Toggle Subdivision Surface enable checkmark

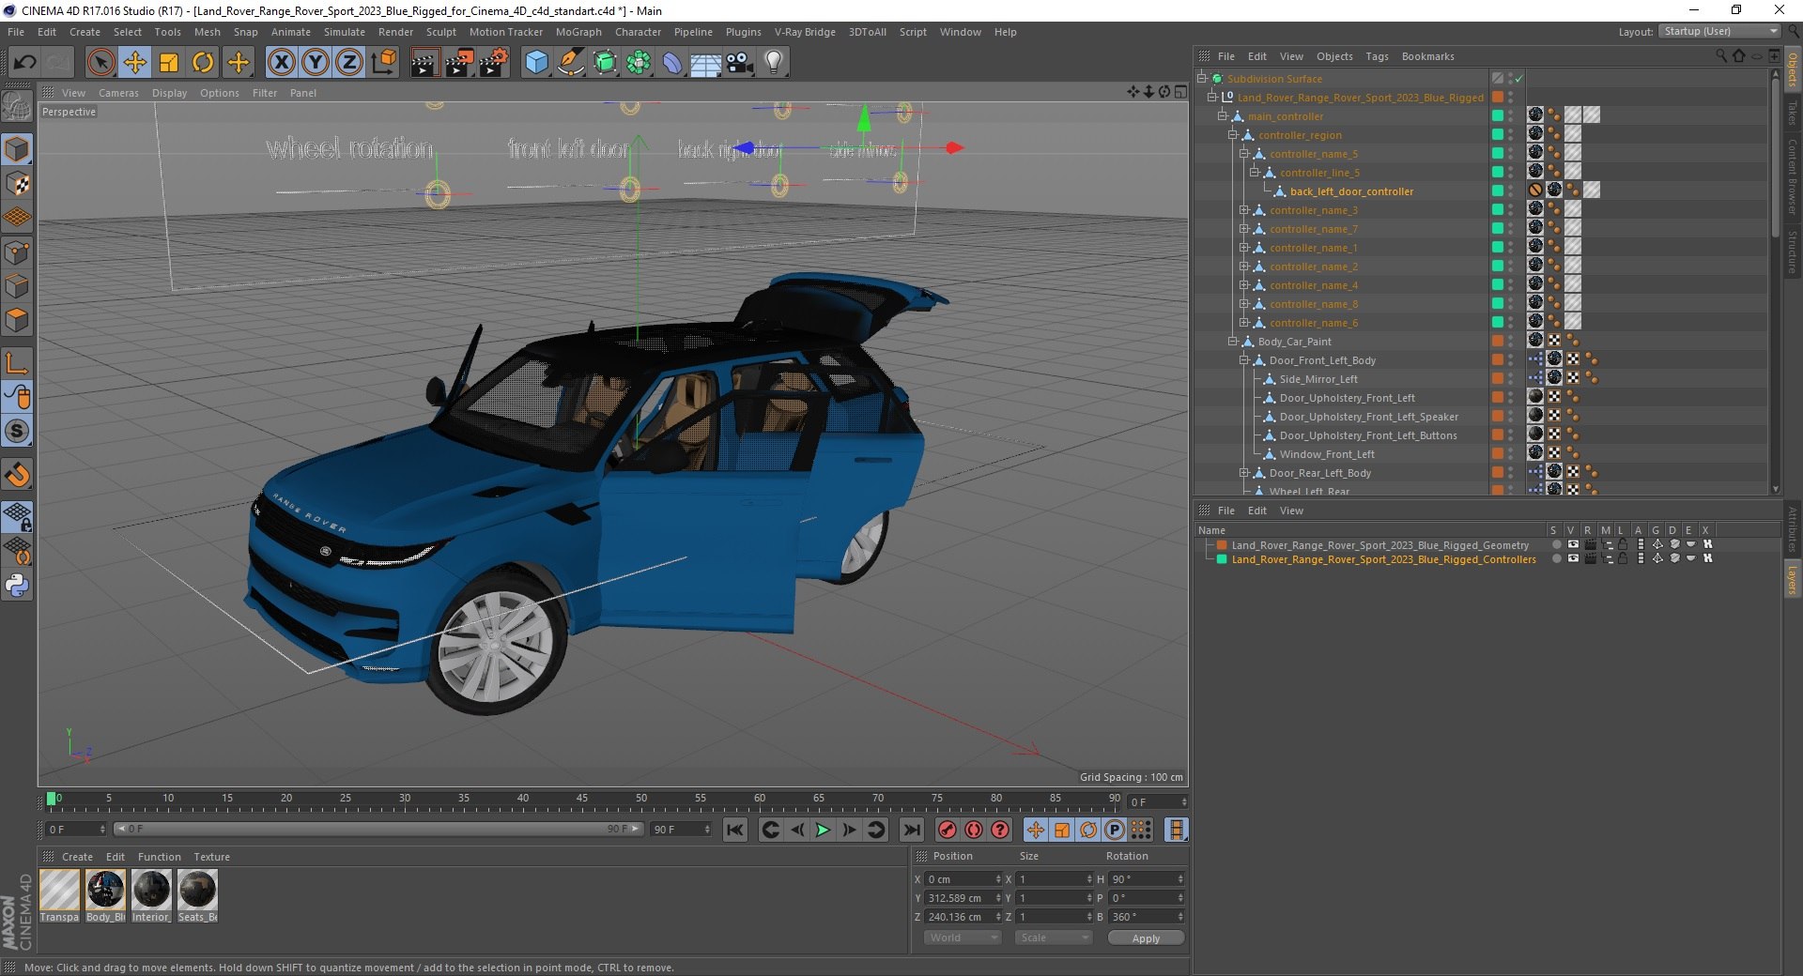tap(1518, 79)
